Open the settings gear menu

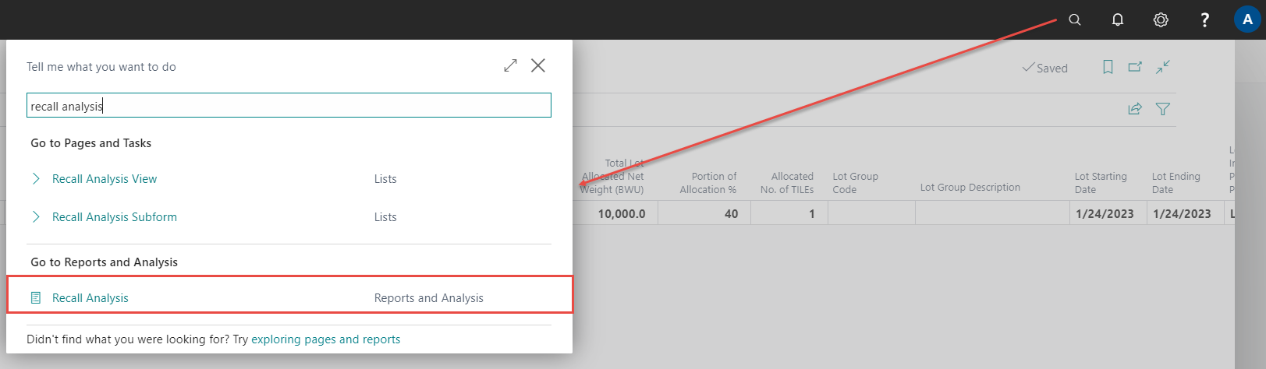(x=1161, y=20)
